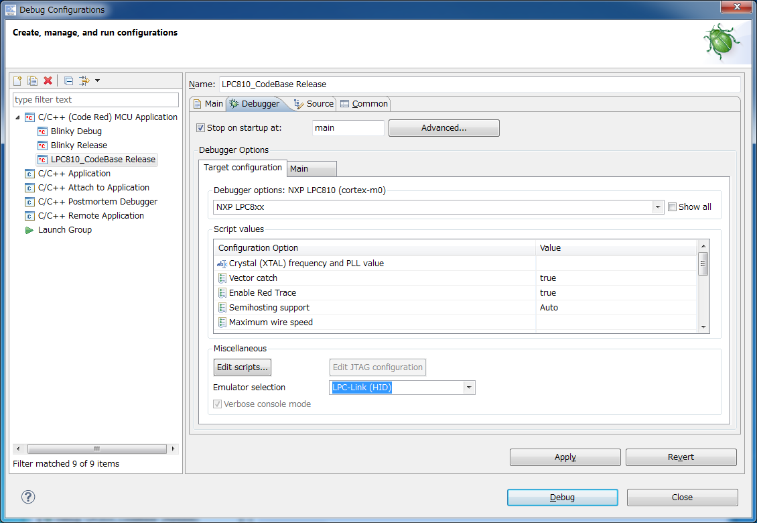The width and height of the screenshot is (757, 523).
Task: Click the startup function field showing main
Action: (348, 128)
